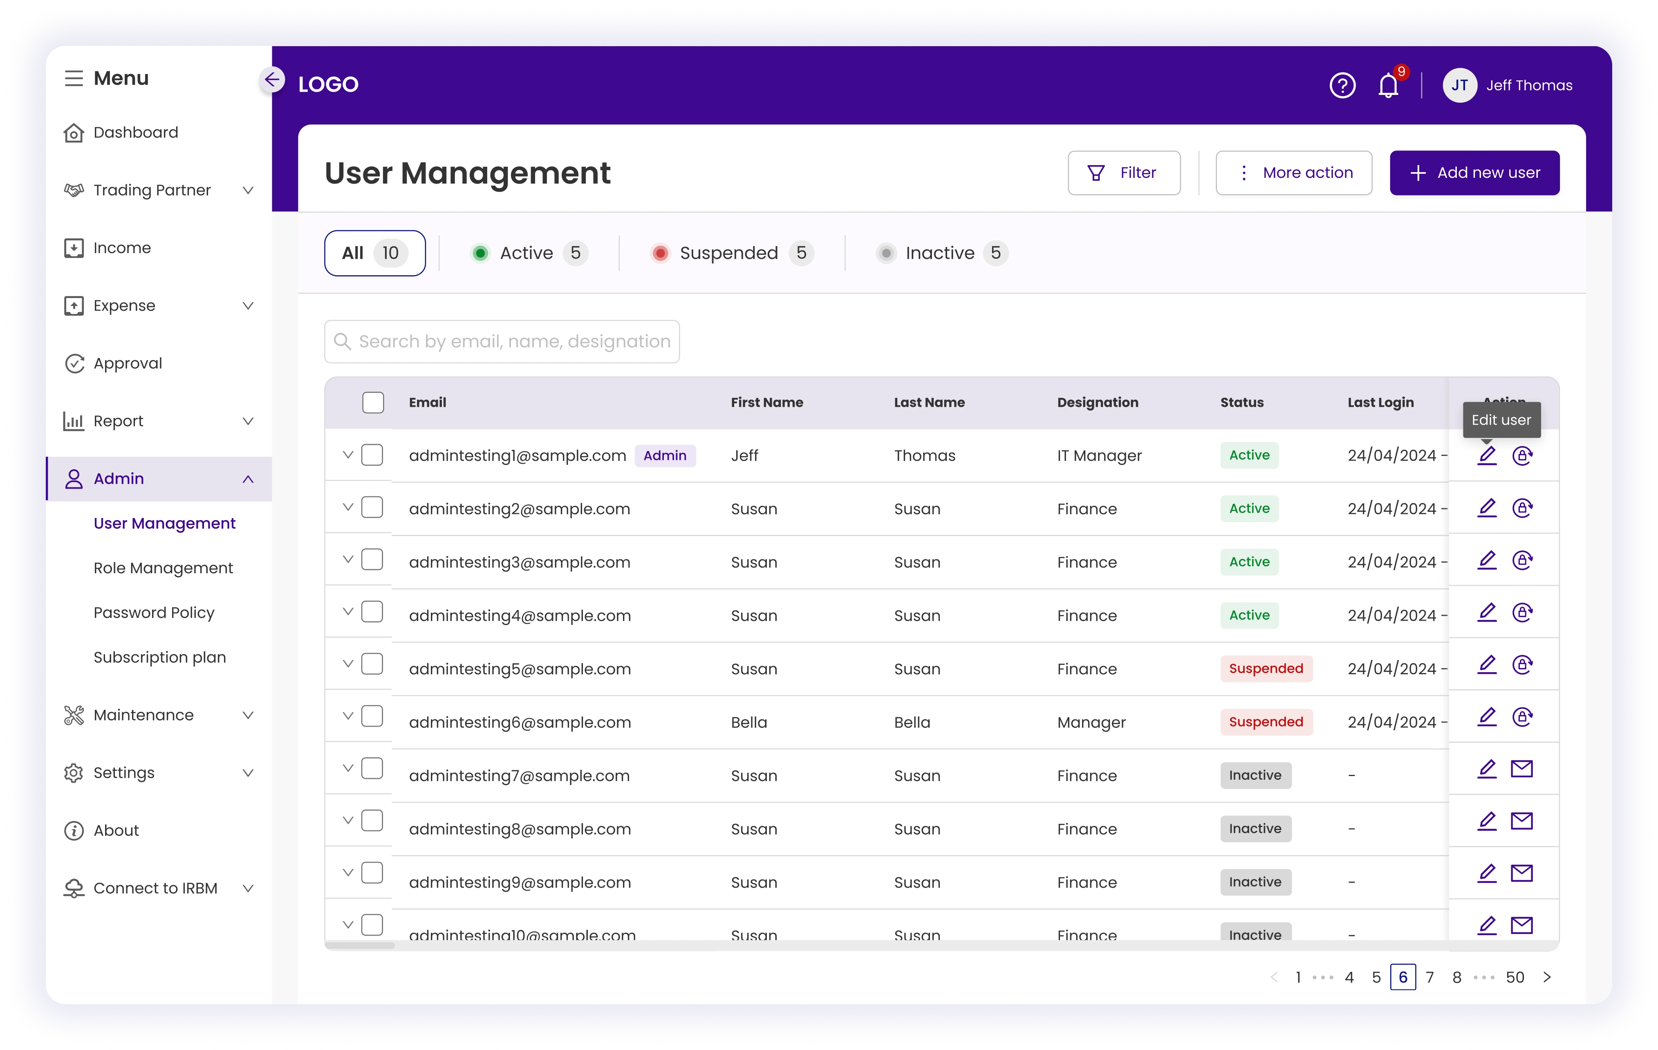The height and width of the screenshot is (1050, 1658).
Task: Expand the Trading Partner menu chevron
Action: [249, 190]
